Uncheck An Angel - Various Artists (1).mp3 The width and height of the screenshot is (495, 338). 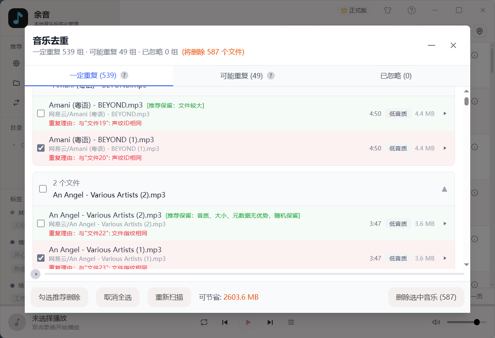pyautogui.click(x=41, y=258)
